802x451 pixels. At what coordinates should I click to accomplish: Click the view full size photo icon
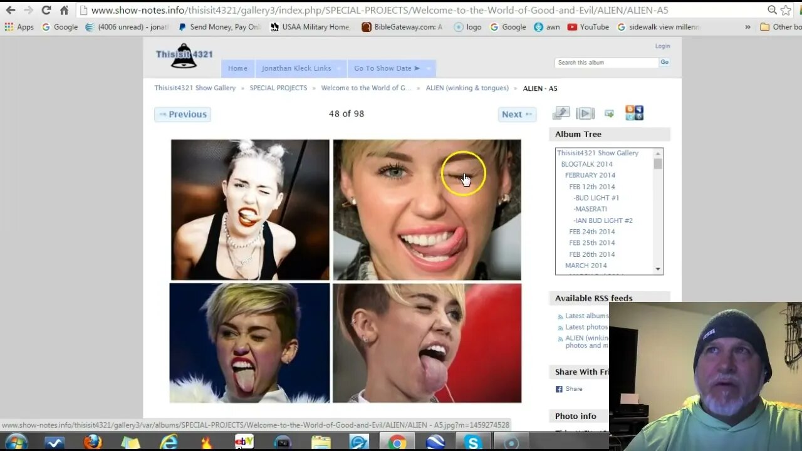click(561, 113)
